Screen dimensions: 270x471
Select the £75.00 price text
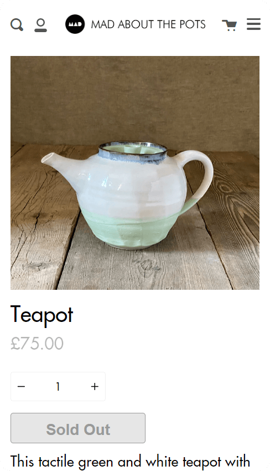[37, 343]
